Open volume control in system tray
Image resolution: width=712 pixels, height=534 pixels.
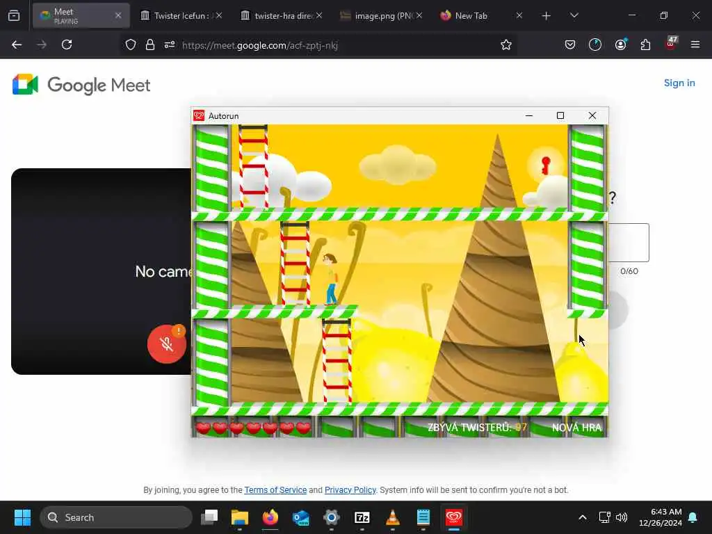(622, 517)
